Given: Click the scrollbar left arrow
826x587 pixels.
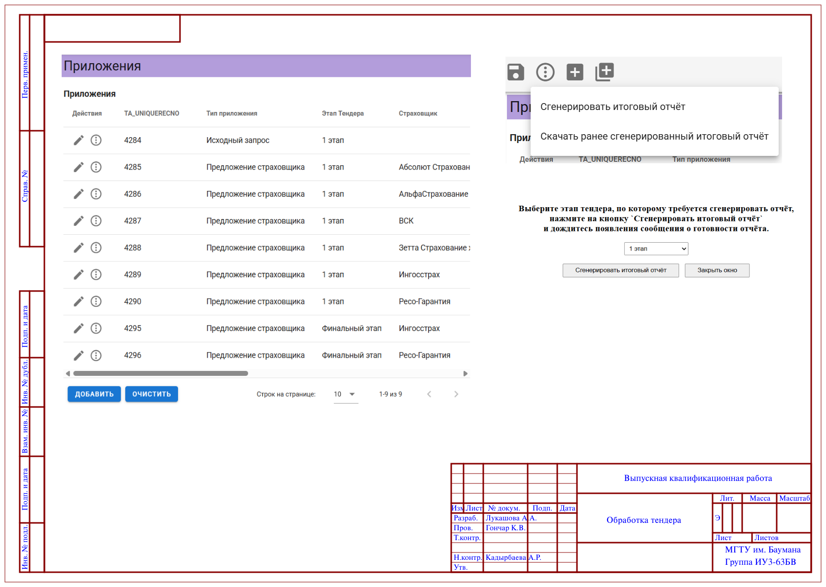Looking at the screenshot, I should pyautogui.click(x=68, y=373).
